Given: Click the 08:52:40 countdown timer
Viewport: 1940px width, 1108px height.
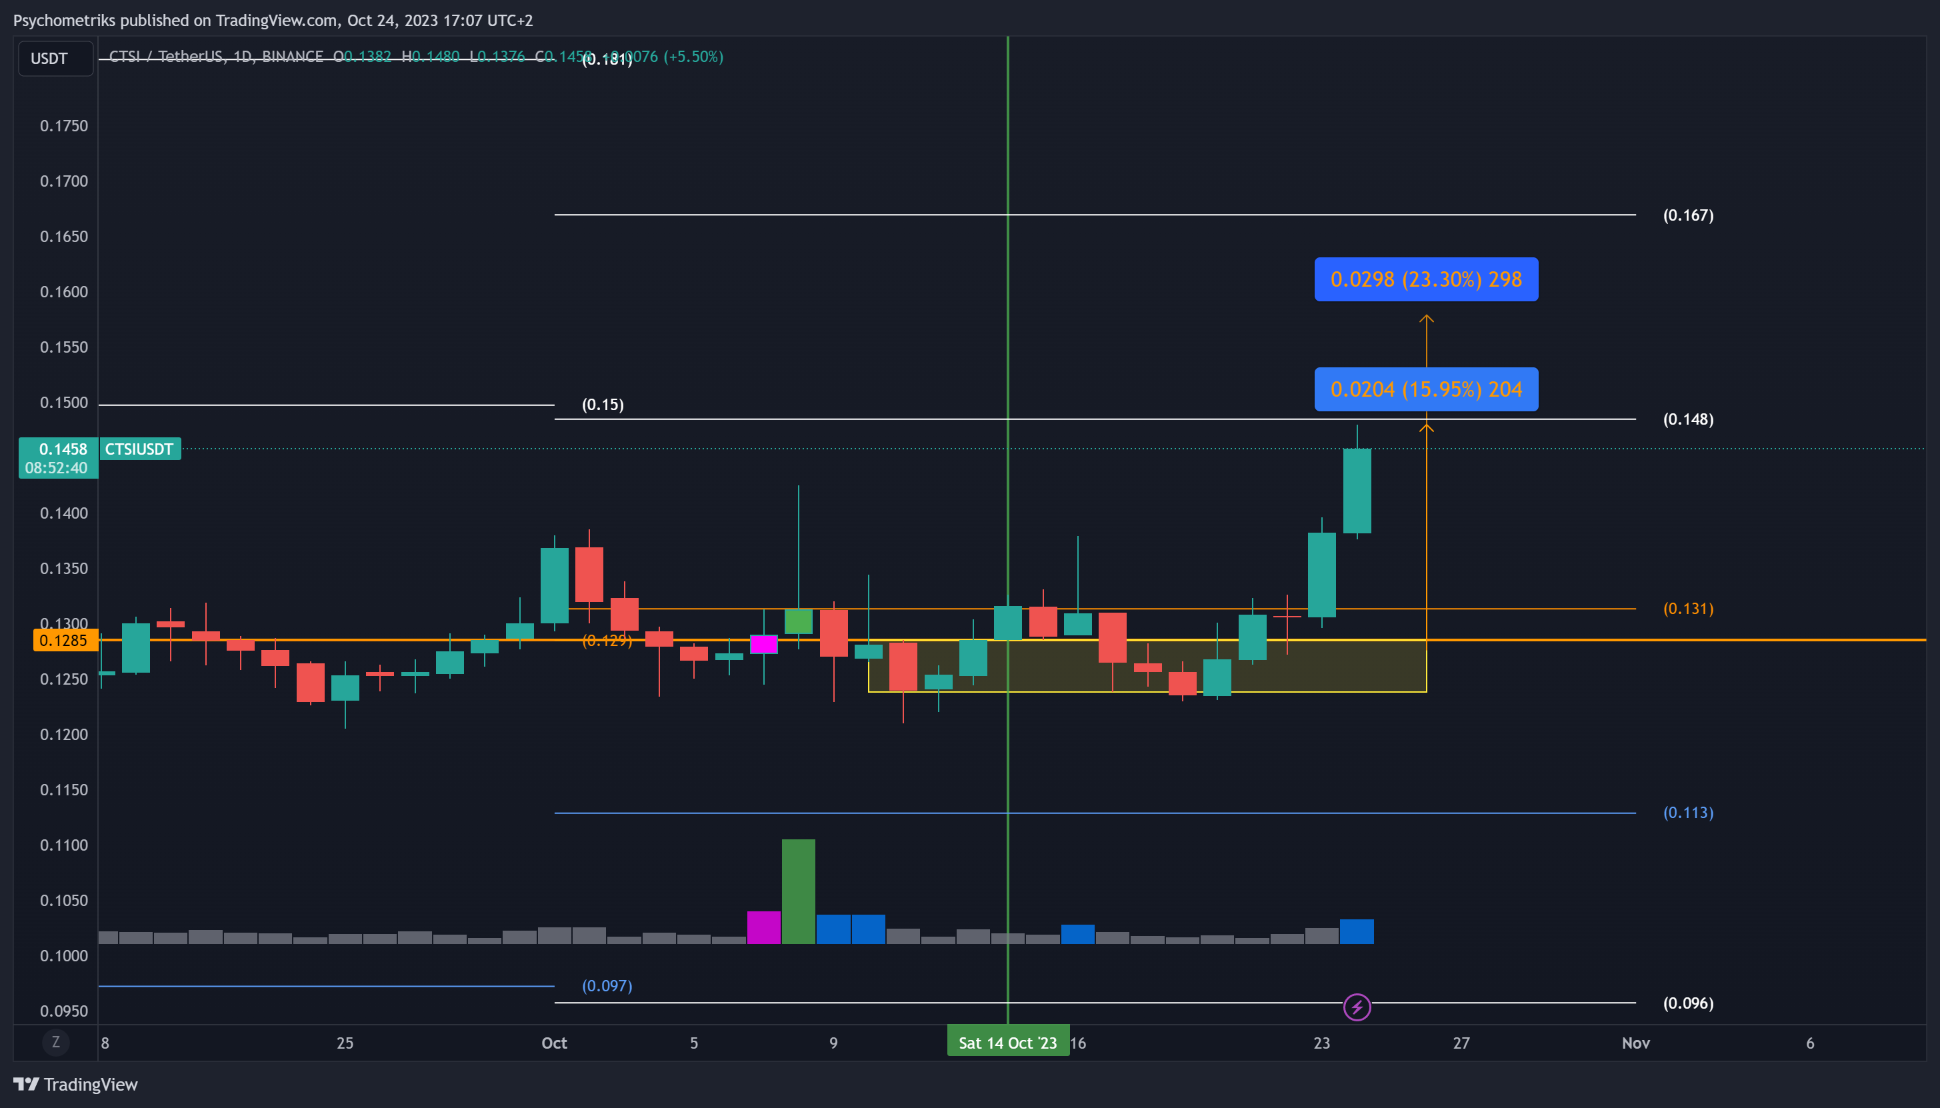Looking at the screenshot, I should [56, 468].
